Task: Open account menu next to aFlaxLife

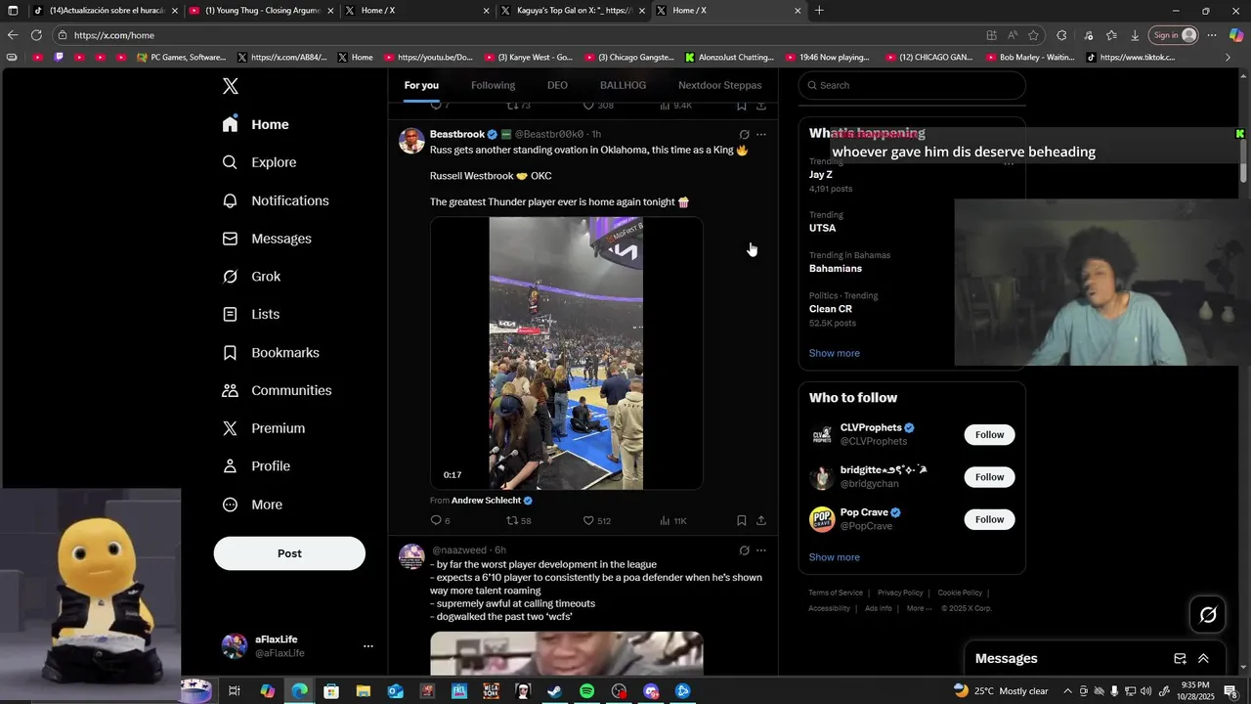Action: 368,646
